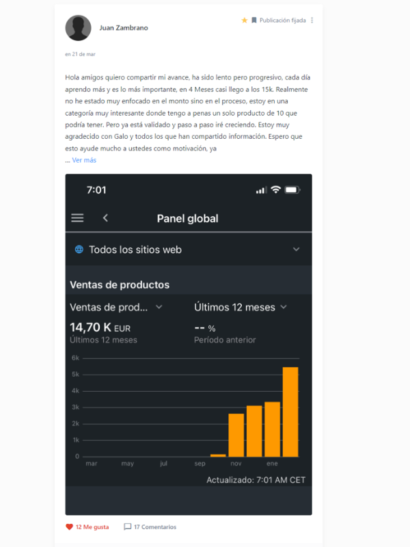Toggle the red heart like icon

[x=69, y=527]
